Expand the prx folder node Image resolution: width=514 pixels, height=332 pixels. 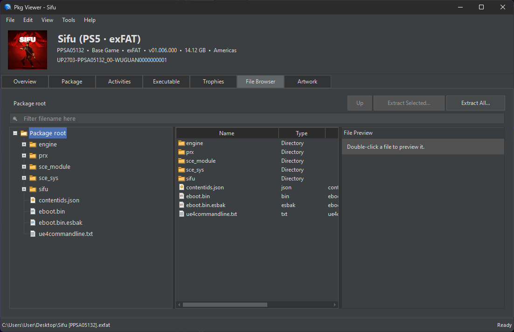24,155
